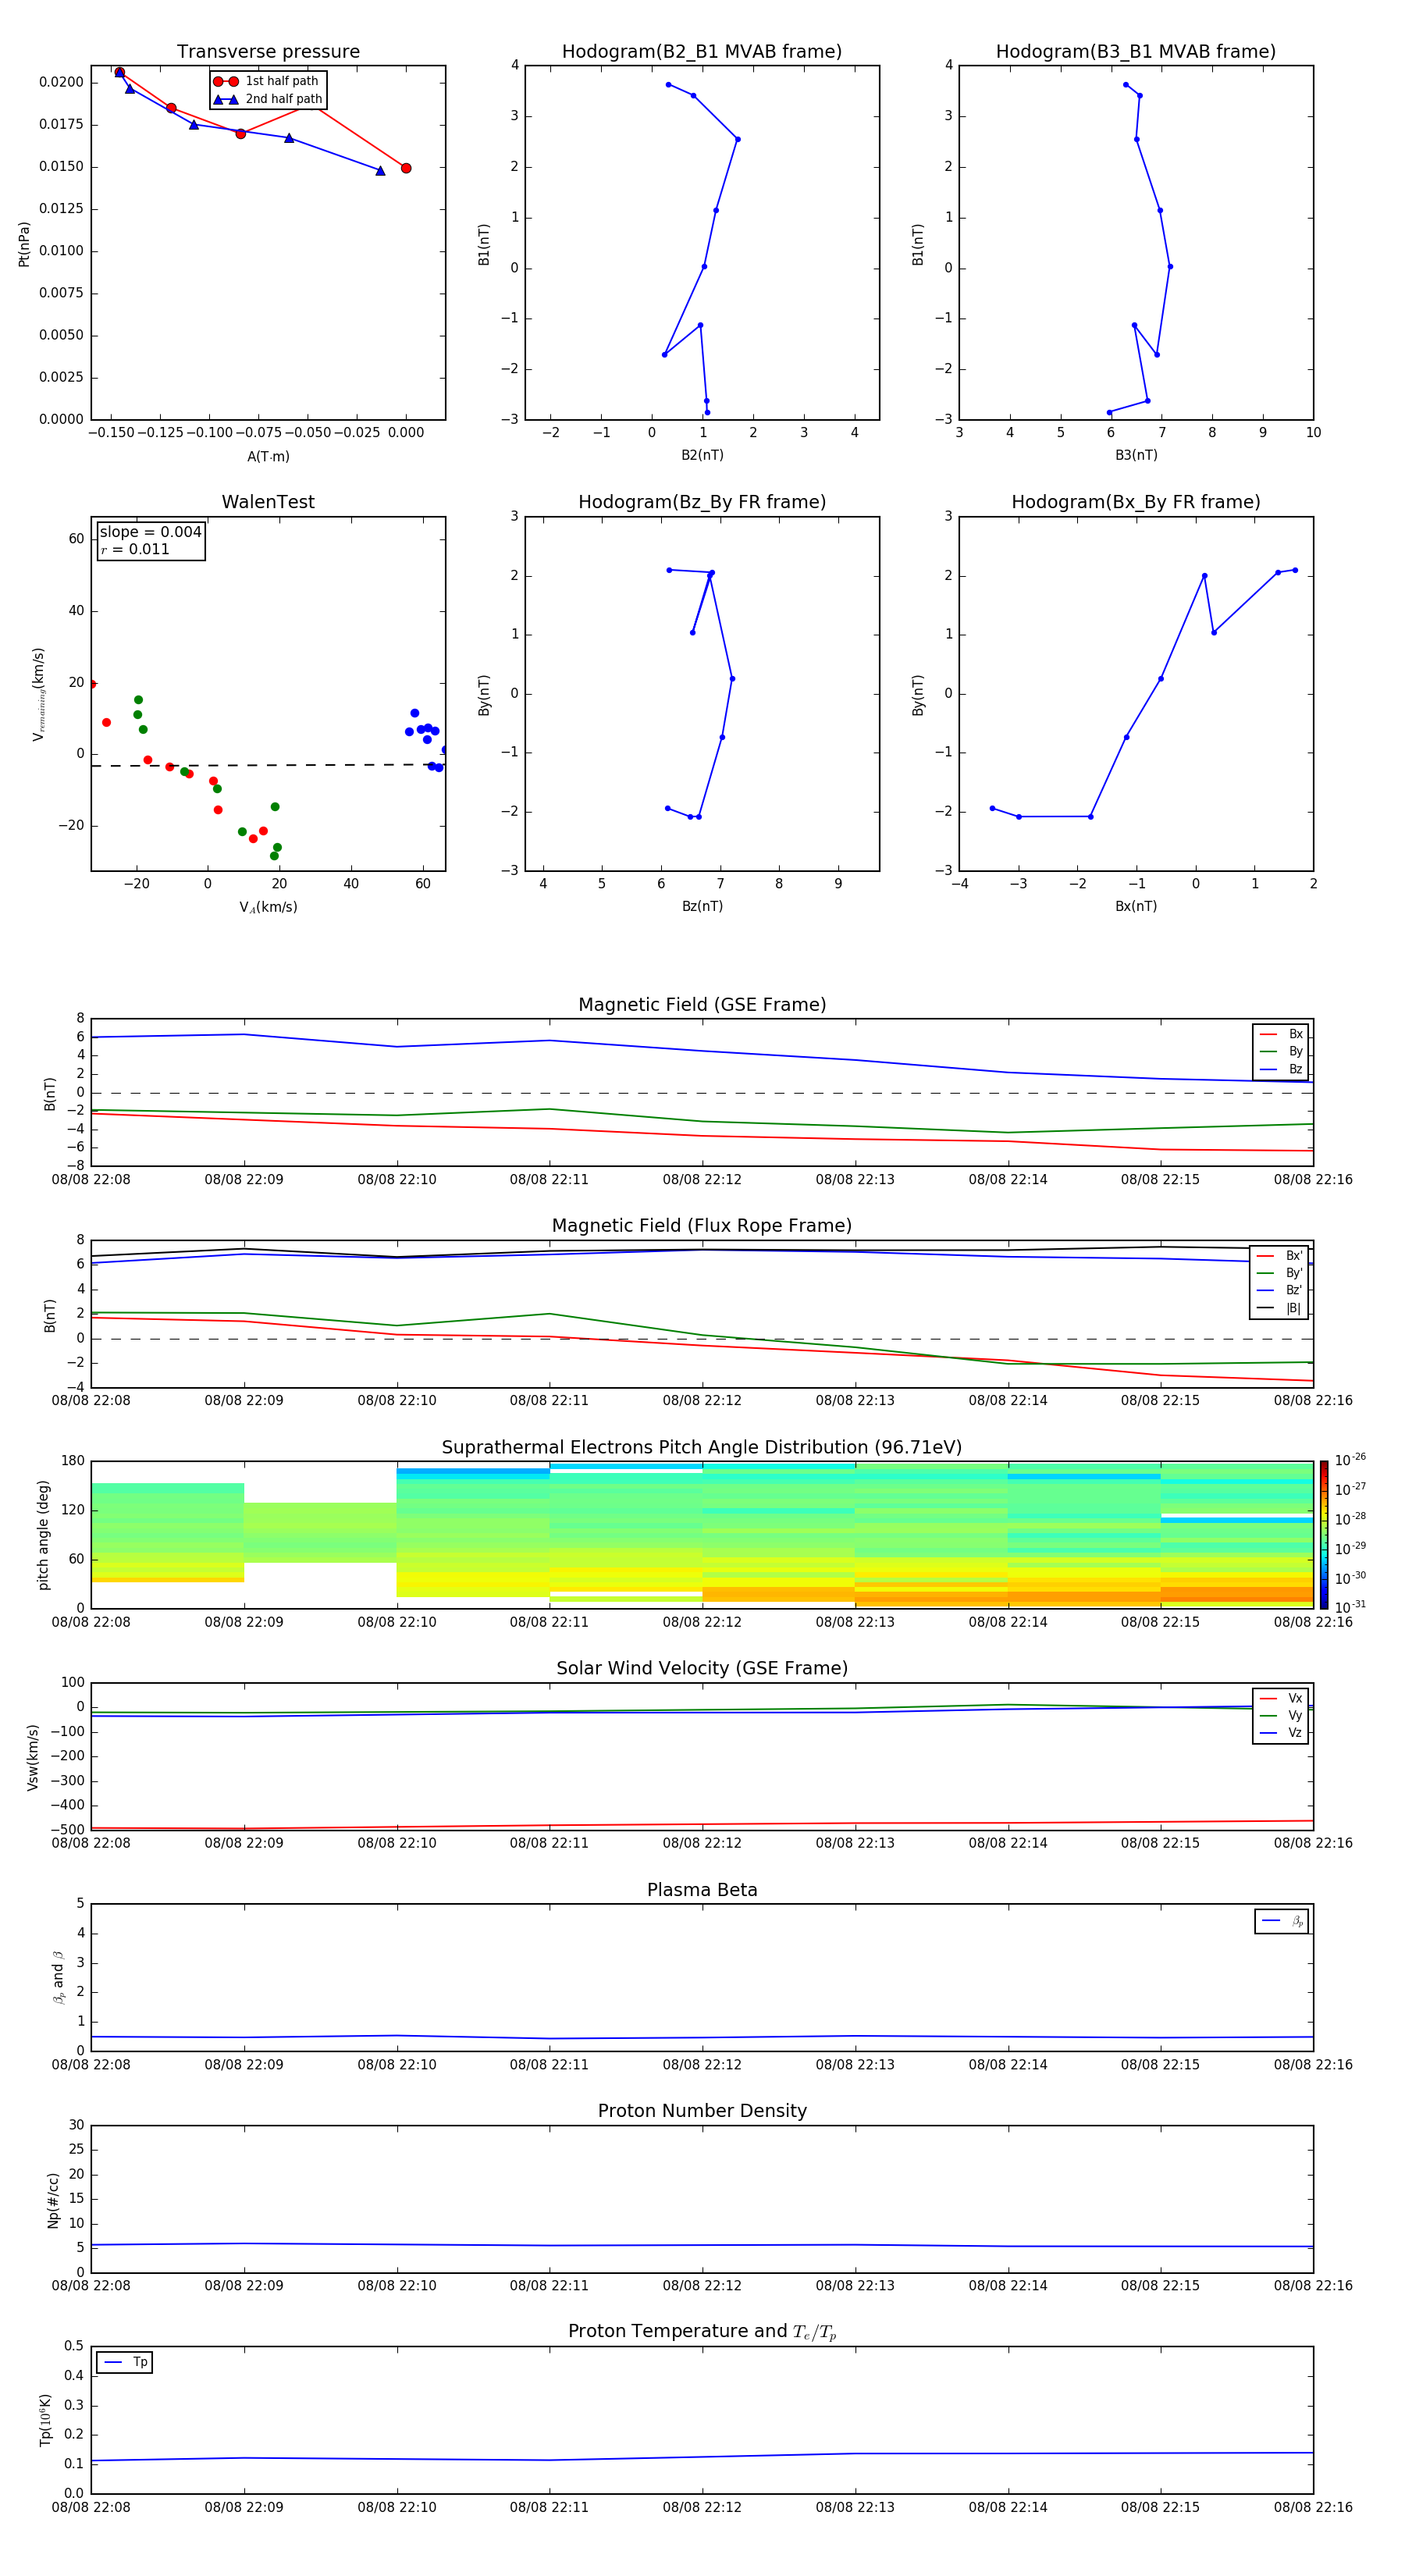1405x2576 pixels.
Task: Click the 'B3(nT)' x-axis label
Action: pos(1136,455)
